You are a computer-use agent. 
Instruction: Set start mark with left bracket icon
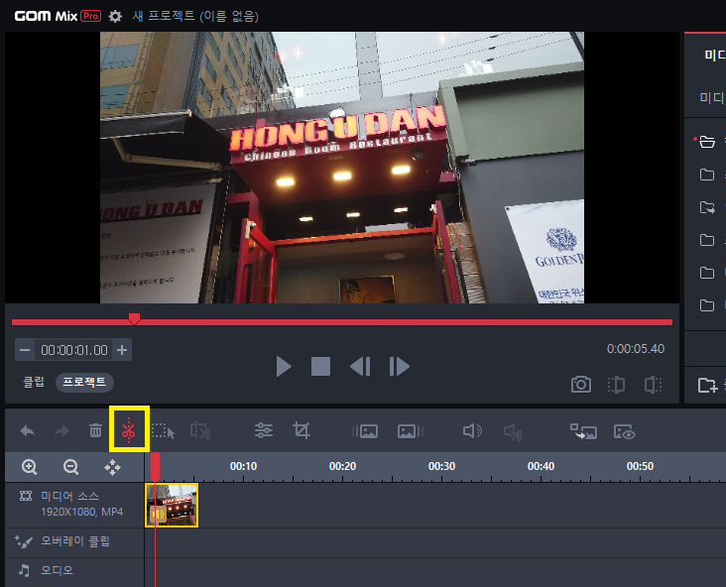[616, 385]
